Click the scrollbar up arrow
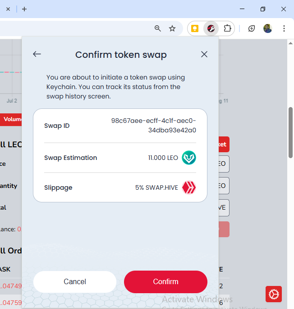Viewport: 294px width, 309px height. tap(290, 43)
